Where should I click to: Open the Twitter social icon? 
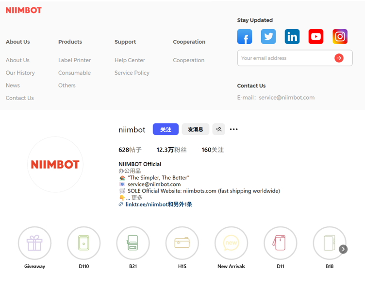(268, 37)
